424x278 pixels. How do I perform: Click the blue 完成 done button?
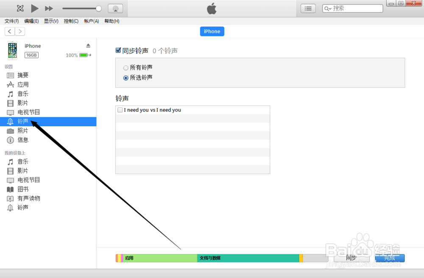[x=390, y=258]
